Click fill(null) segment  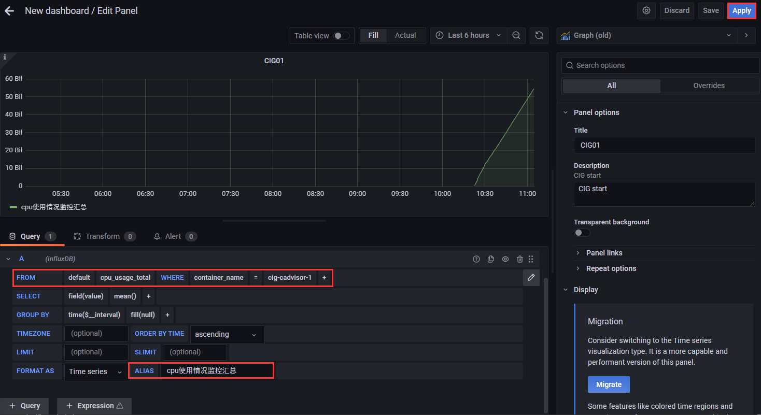coord(143,315)
